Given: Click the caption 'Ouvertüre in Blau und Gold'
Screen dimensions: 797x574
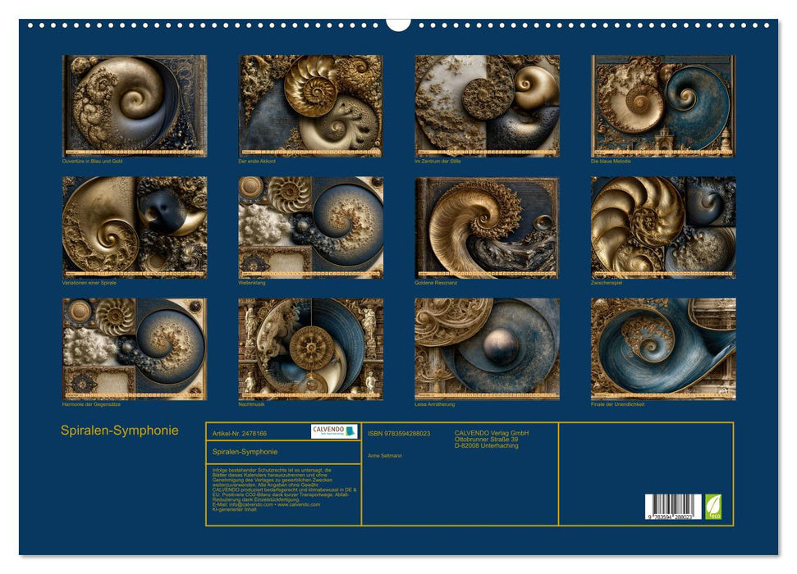Looking at the screenshot, I should point(92,161).
